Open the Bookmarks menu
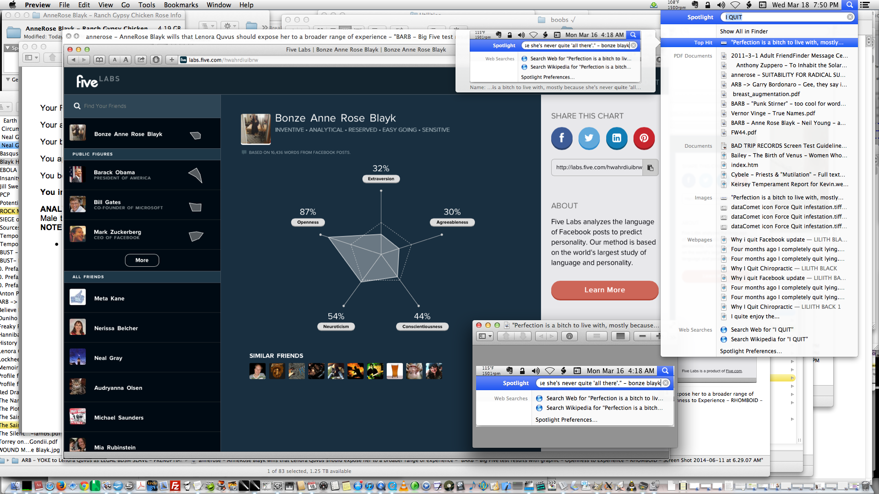The width and height of the screenshot is (879, 494). [181, 5]
